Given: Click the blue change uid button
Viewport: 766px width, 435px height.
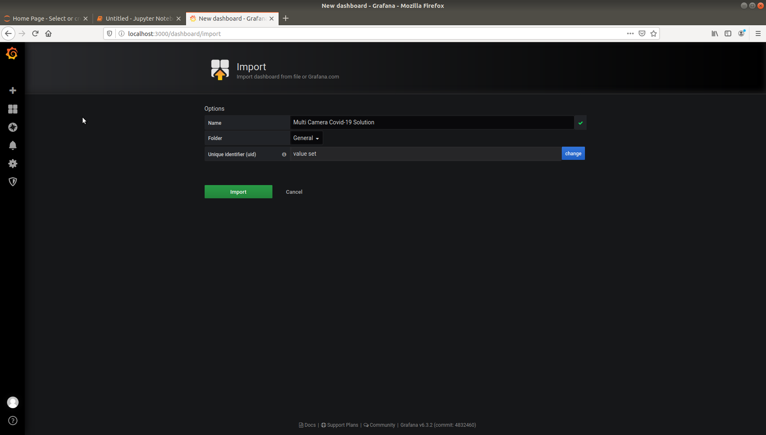Looking at the screenshot, I should tap(573, 154).
